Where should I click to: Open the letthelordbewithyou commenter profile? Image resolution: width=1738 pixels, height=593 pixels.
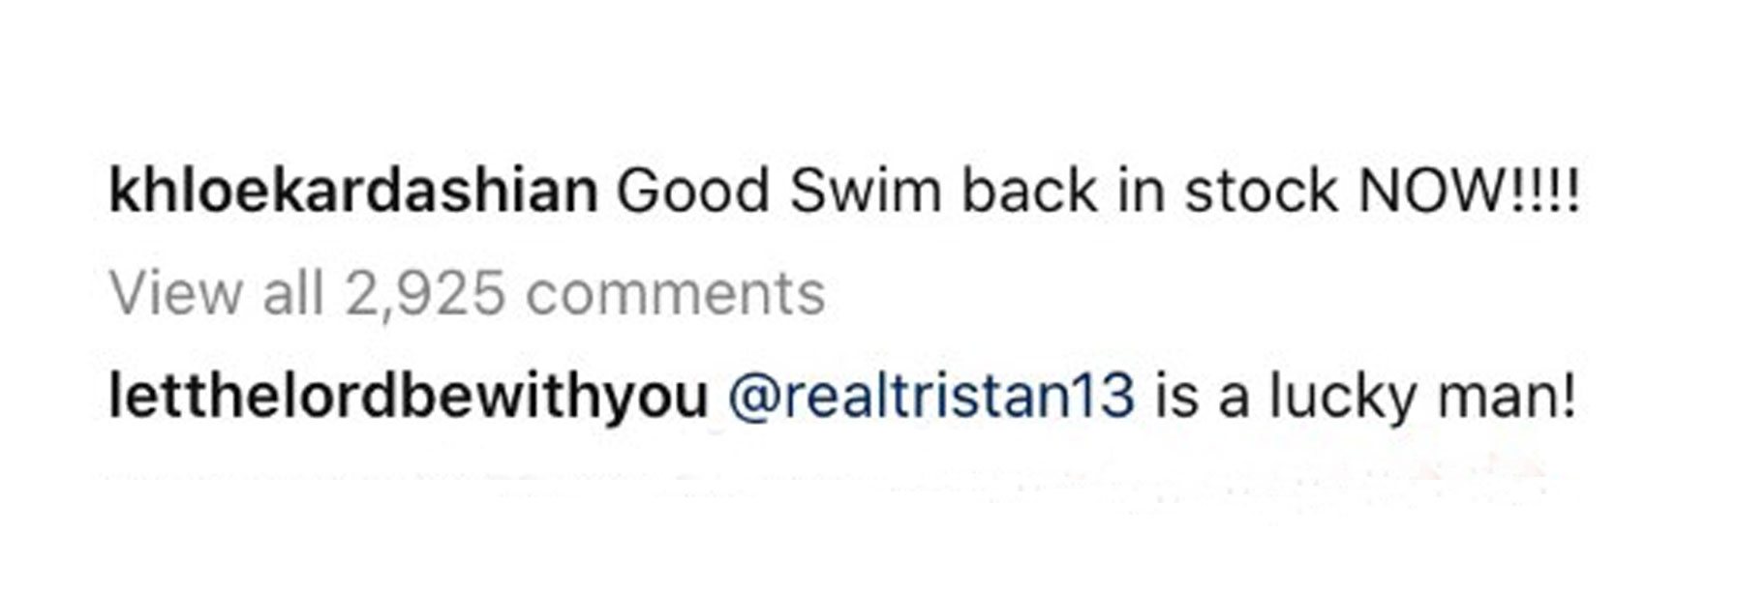coord(409,398)
